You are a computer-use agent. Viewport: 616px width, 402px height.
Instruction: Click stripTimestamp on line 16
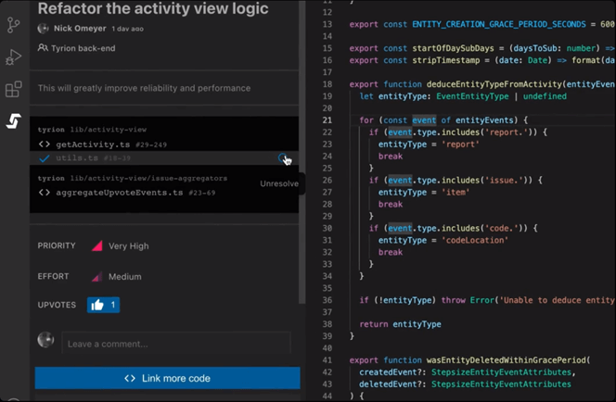tap(446, 60)
